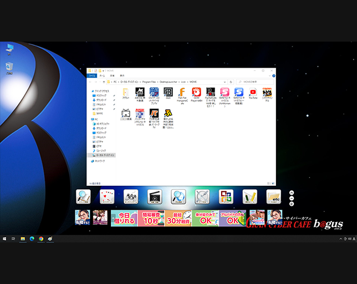357x284 pixels.
Task: Open the ABEMA shortcut in MOVIE folder
Action: (140, 94)
